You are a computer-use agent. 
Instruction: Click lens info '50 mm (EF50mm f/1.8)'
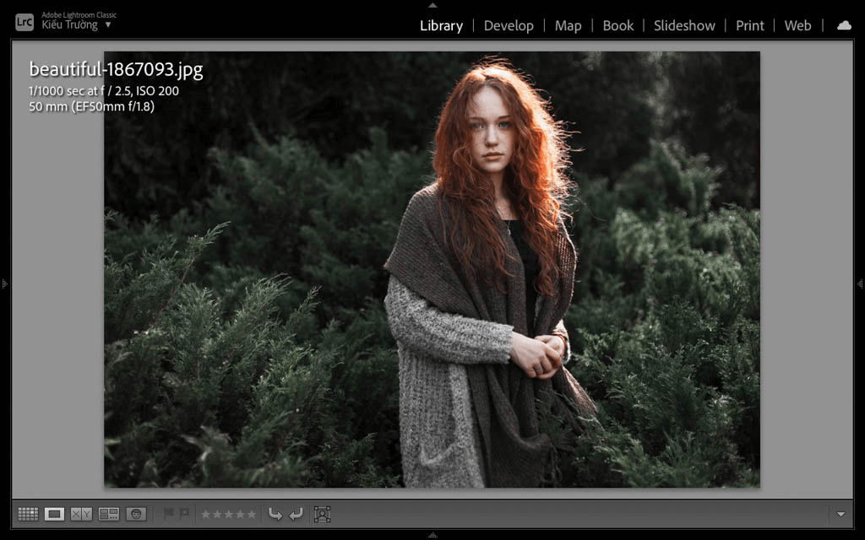pyautogui.click(x=91, y=106)
